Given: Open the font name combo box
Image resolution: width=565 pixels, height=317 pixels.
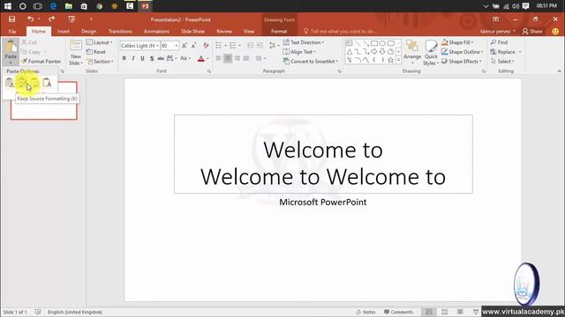Looking at the screenshot, I should 139,46.
